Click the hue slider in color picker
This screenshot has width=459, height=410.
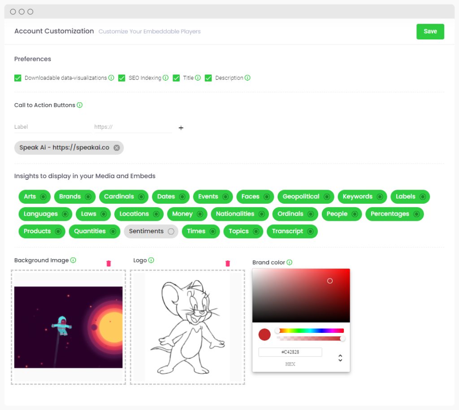pyautogui.click(x=310, y=331)
